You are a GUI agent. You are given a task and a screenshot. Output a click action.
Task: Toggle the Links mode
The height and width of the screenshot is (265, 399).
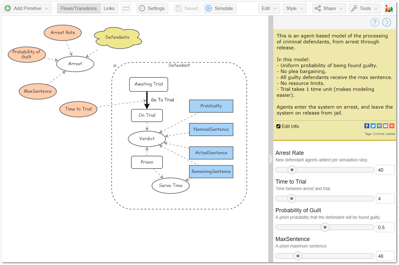109,8
